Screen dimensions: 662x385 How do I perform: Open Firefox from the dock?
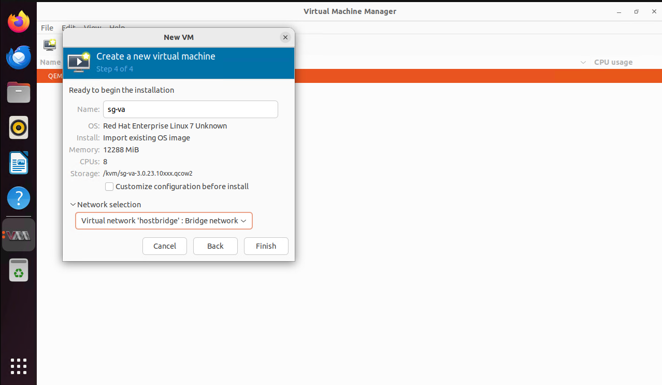pos(19,22)
